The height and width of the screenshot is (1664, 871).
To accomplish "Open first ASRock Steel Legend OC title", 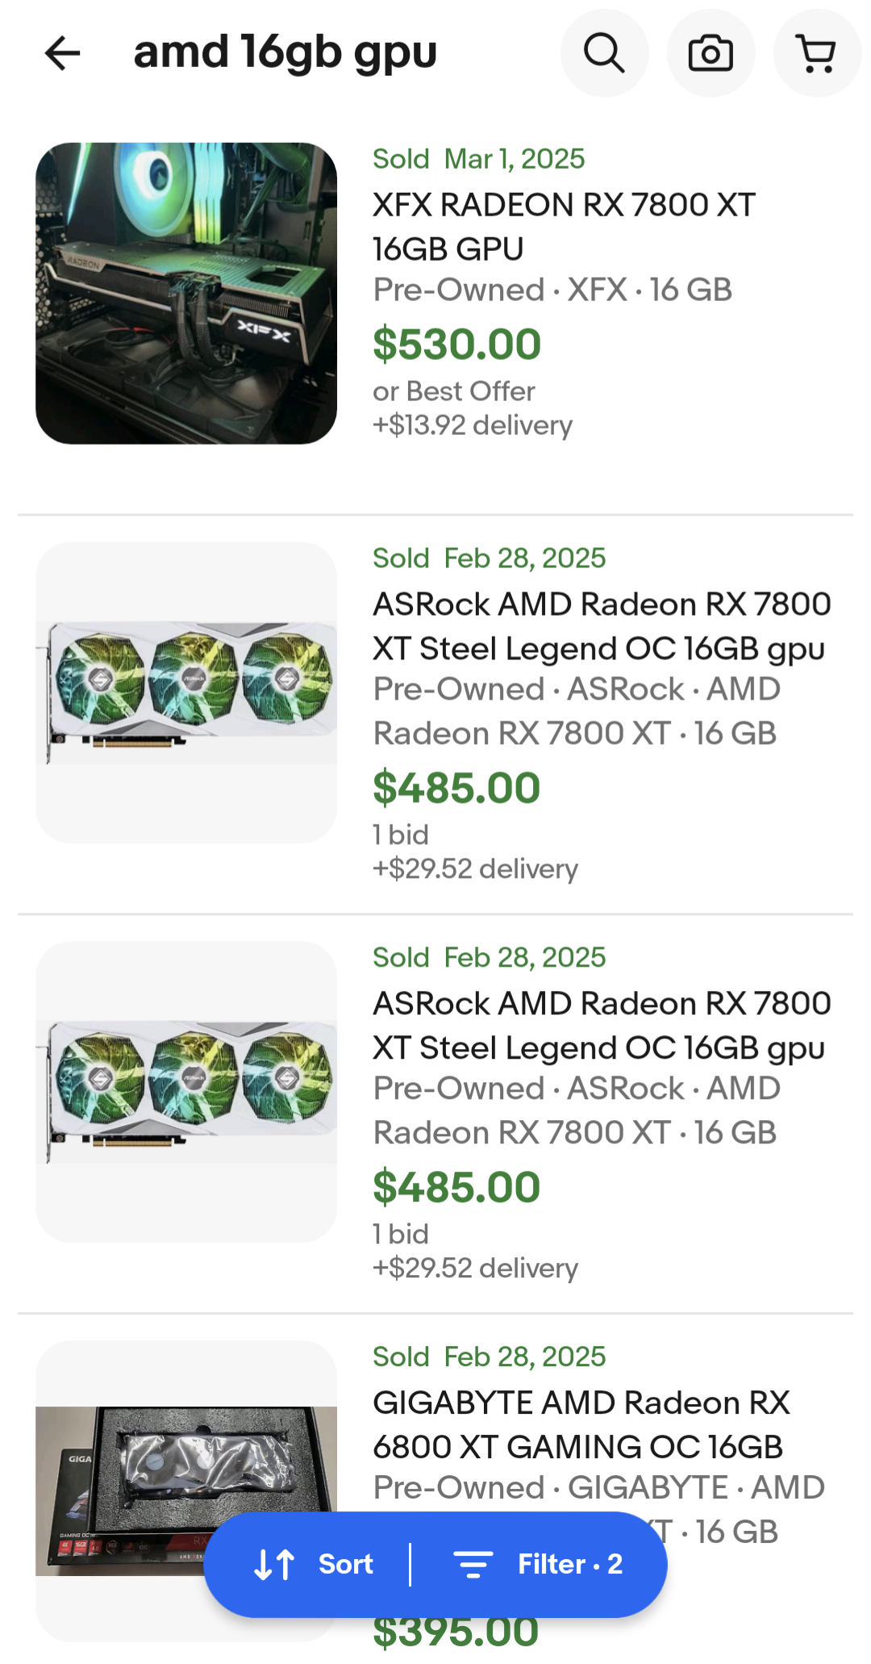I will [601, 626].
